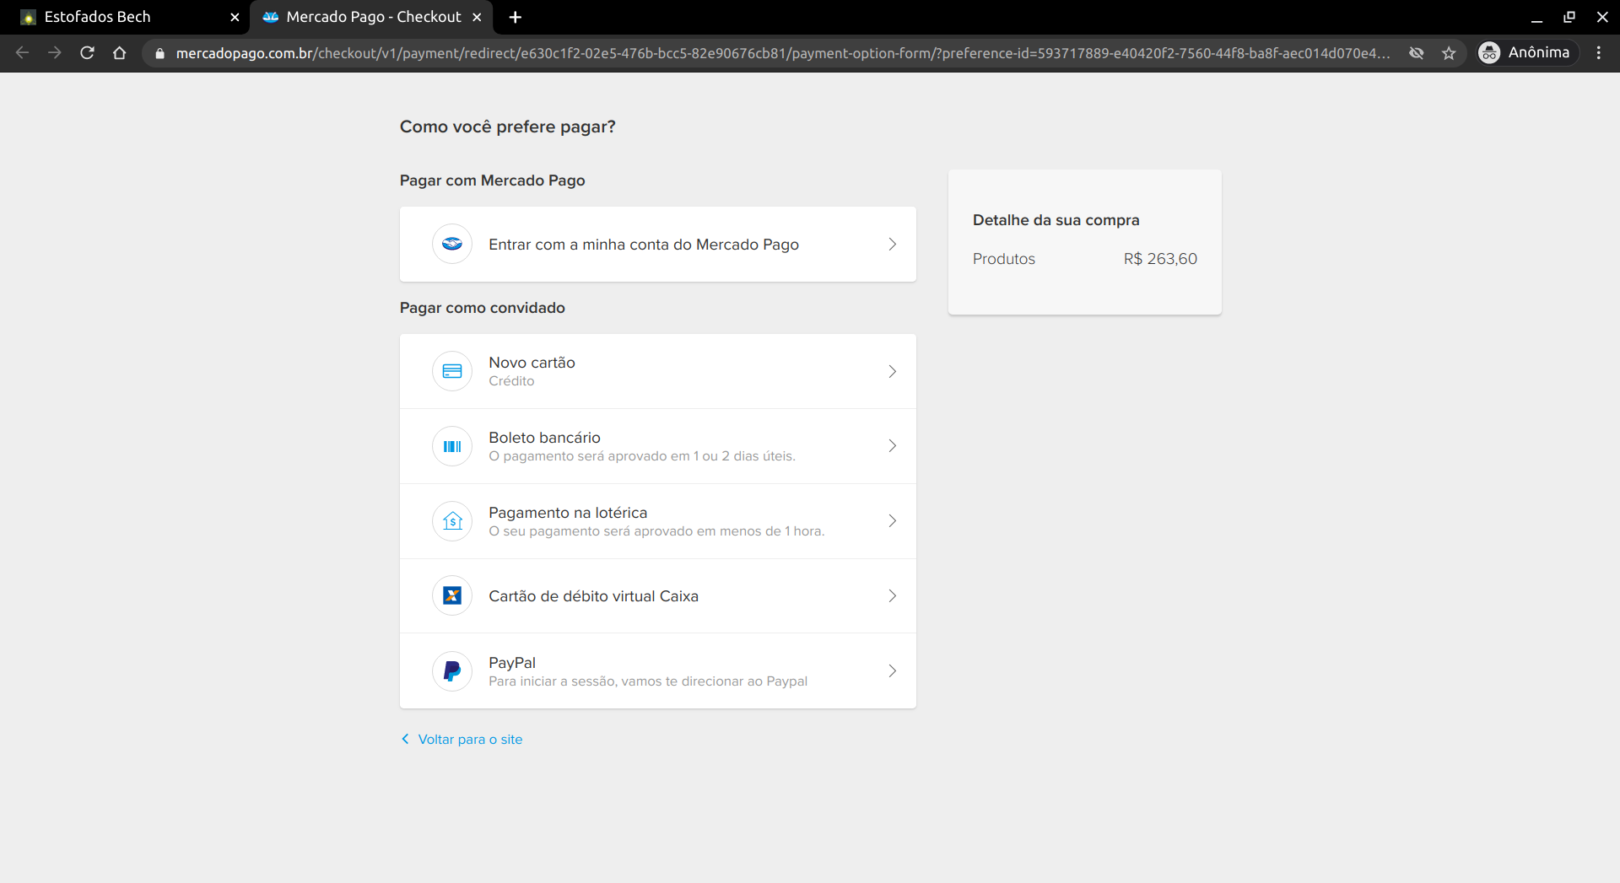The width and height of the screenshot is (1620, 883).
Task: Open the Chrome three-dot menu
Action: point(1599,52)
